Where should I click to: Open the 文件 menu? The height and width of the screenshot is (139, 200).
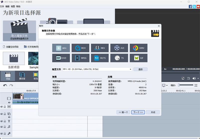pos(2,6)
